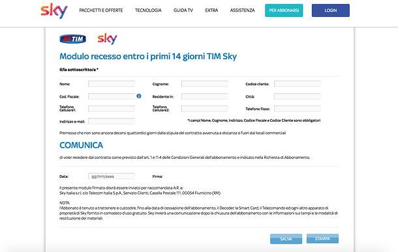
Task: Click the Data field with gg/mm/aaaa
Action: point(112,176)
